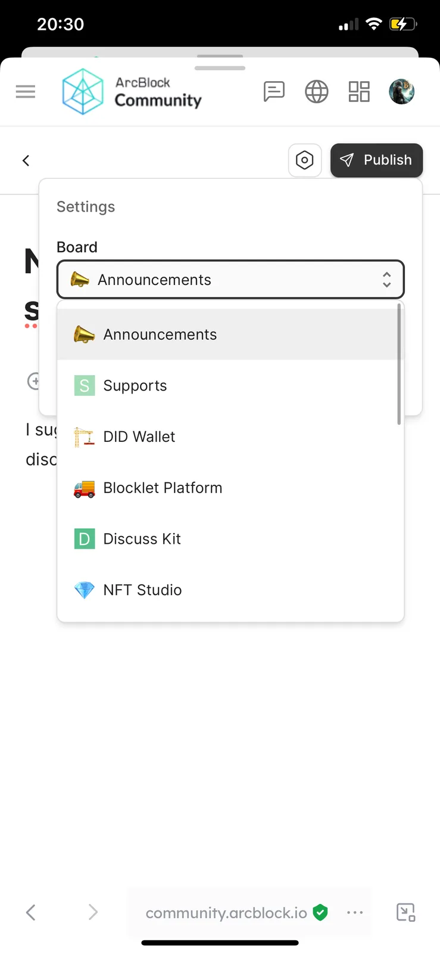Publish the post
Screen dimensions: 440x954
(x=376, y=160)
